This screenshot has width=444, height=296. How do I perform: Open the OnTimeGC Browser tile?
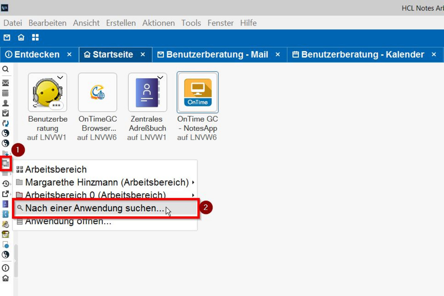(97, 92)
